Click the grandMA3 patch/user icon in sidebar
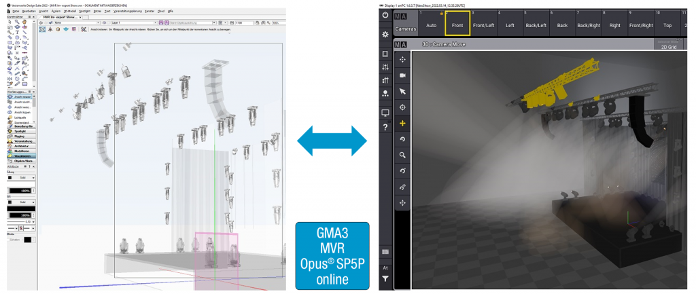 click(385, 93)
